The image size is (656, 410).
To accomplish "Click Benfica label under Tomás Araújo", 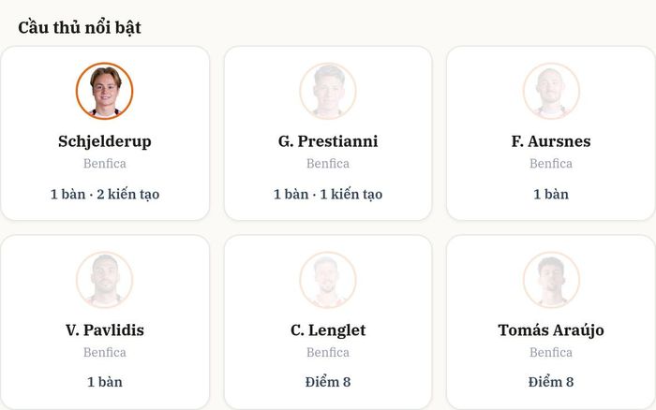I will 551,352.
